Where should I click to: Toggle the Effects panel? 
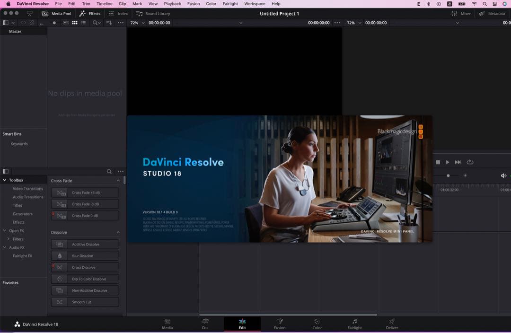coord(90,14)
